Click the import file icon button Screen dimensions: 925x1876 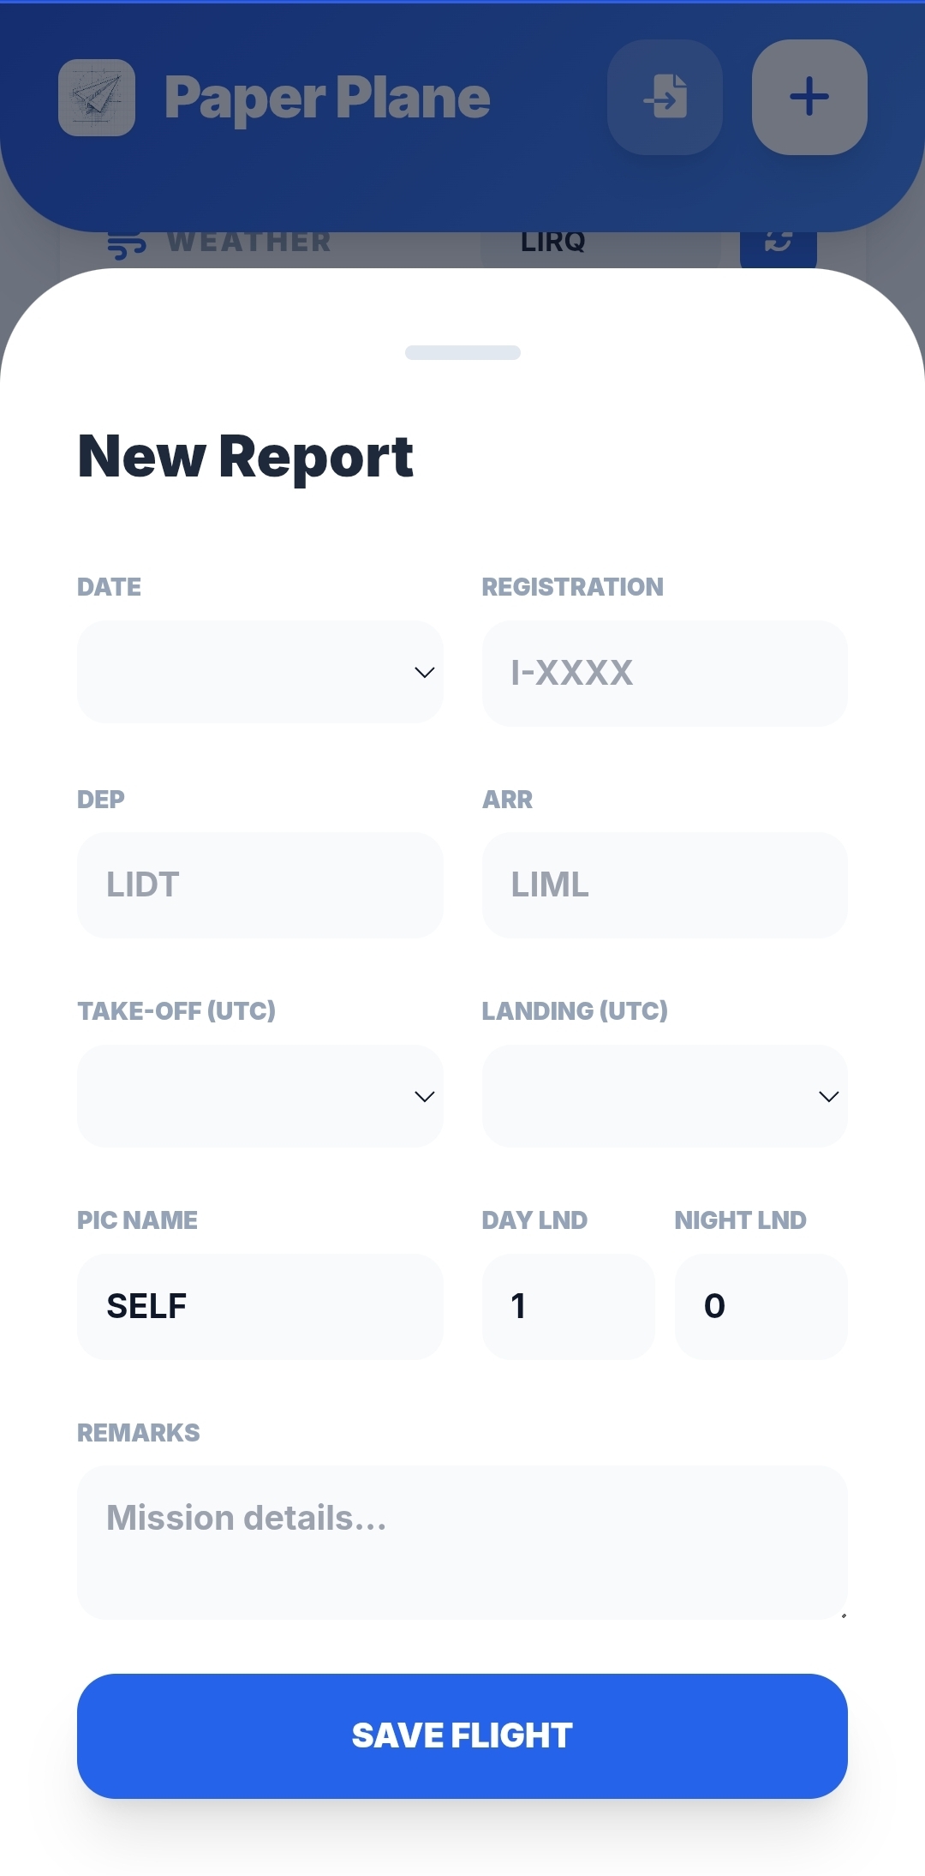click(665, 97)
